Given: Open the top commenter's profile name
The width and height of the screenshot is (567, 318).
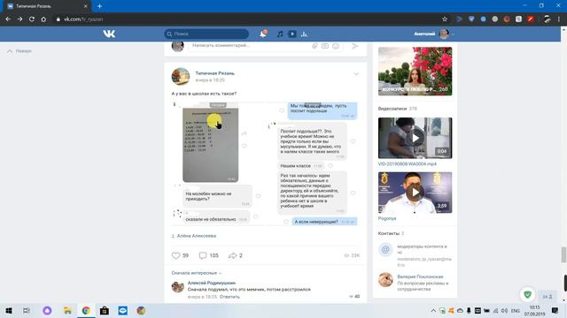Looking at the screenshot, I should [212, 283].
